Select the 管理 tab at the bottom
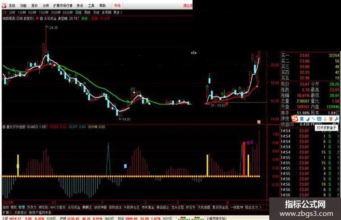The image size is (341, 220). pyautogui.click(x=22, y=207)
